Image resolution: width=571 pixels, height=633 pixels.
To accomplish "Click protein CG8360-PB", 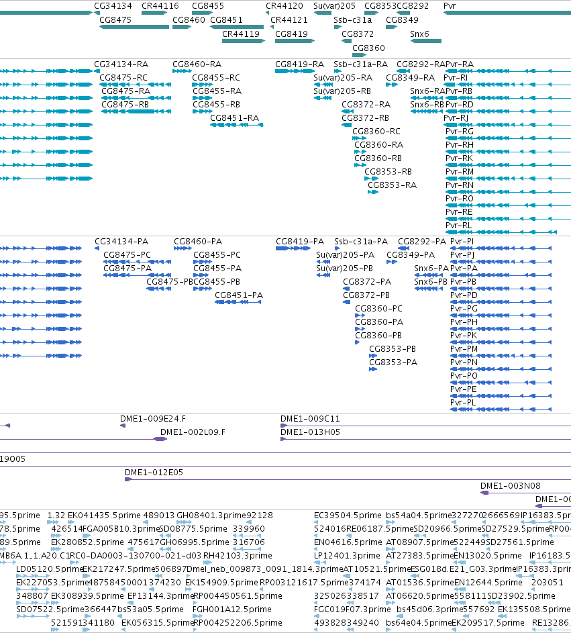I will [378, 336].
